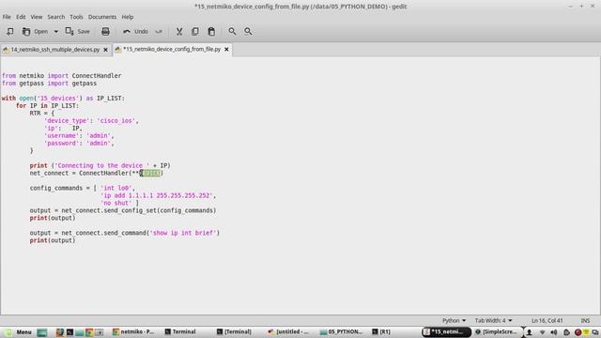601x338 pixels.
Task: Switch to the 05_PYTHON... folder taskbar window
Action: [341, 331]
